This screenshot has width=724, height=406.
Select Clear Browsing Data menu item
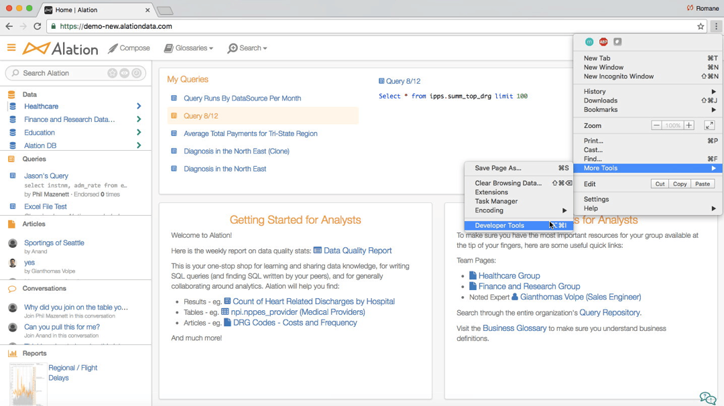coord(519,183)
